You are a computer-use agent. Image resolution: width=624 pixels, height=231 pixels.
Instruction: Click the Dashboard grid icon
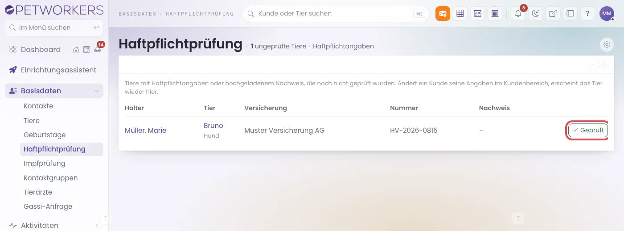(13, 49)
